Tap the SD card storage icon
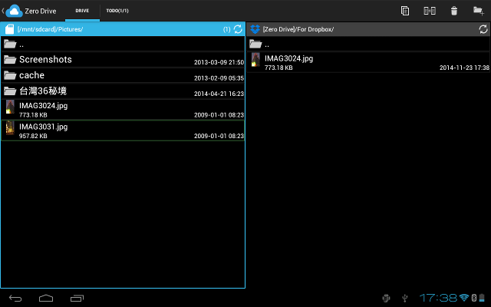The height and width of the screenshot is (307, 491). coord(10,29)
